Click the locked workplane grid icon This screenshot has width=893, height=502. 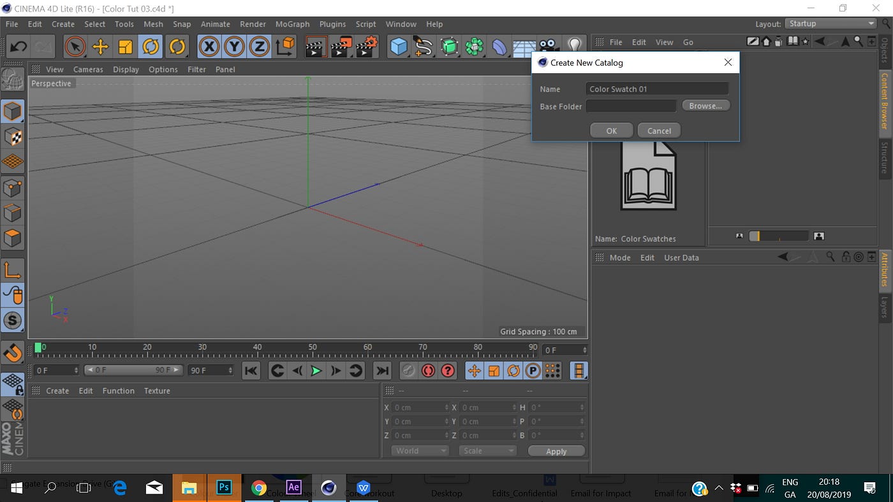click(13, 384)
